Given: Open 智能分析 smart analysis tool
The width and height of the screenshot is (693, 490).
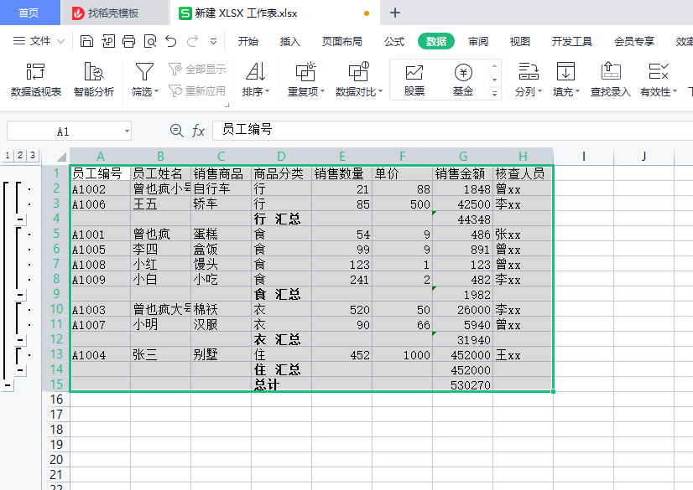Looking at the screenshot, I should 94,80.
